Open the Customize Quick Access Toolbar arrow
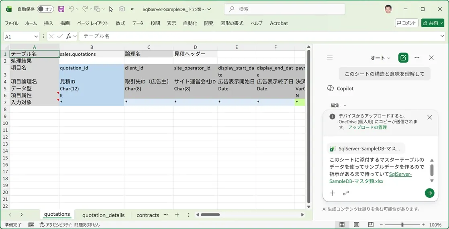The height and width of the screenshot is (229, 449). click(x=132, y=9)
